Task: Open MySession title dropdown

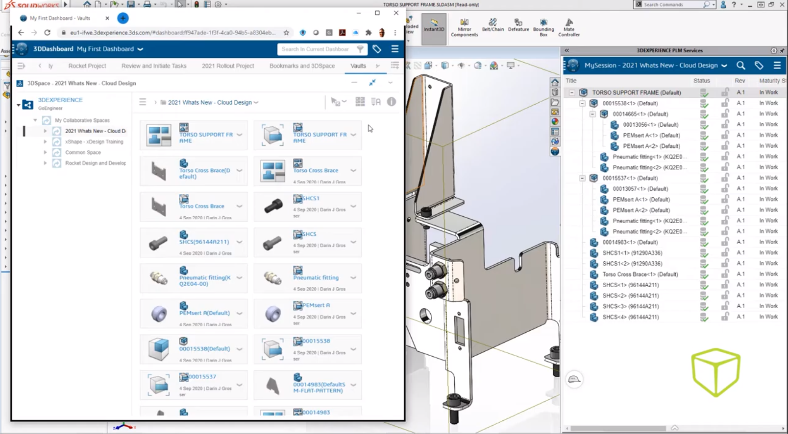Action: 724,66
